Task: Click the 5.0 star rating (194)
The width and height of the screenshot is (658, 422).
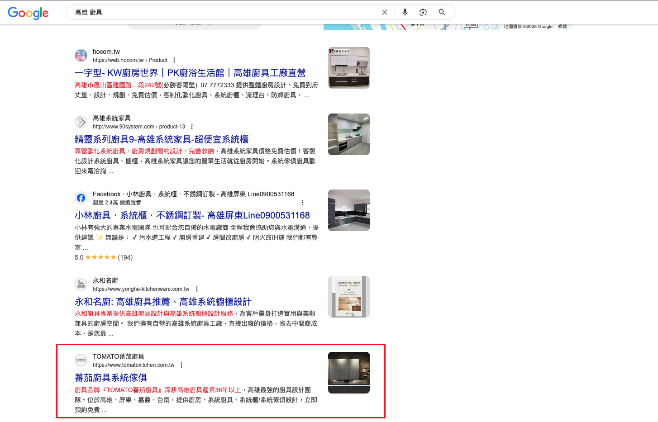Action: click(x=104, y=257)
